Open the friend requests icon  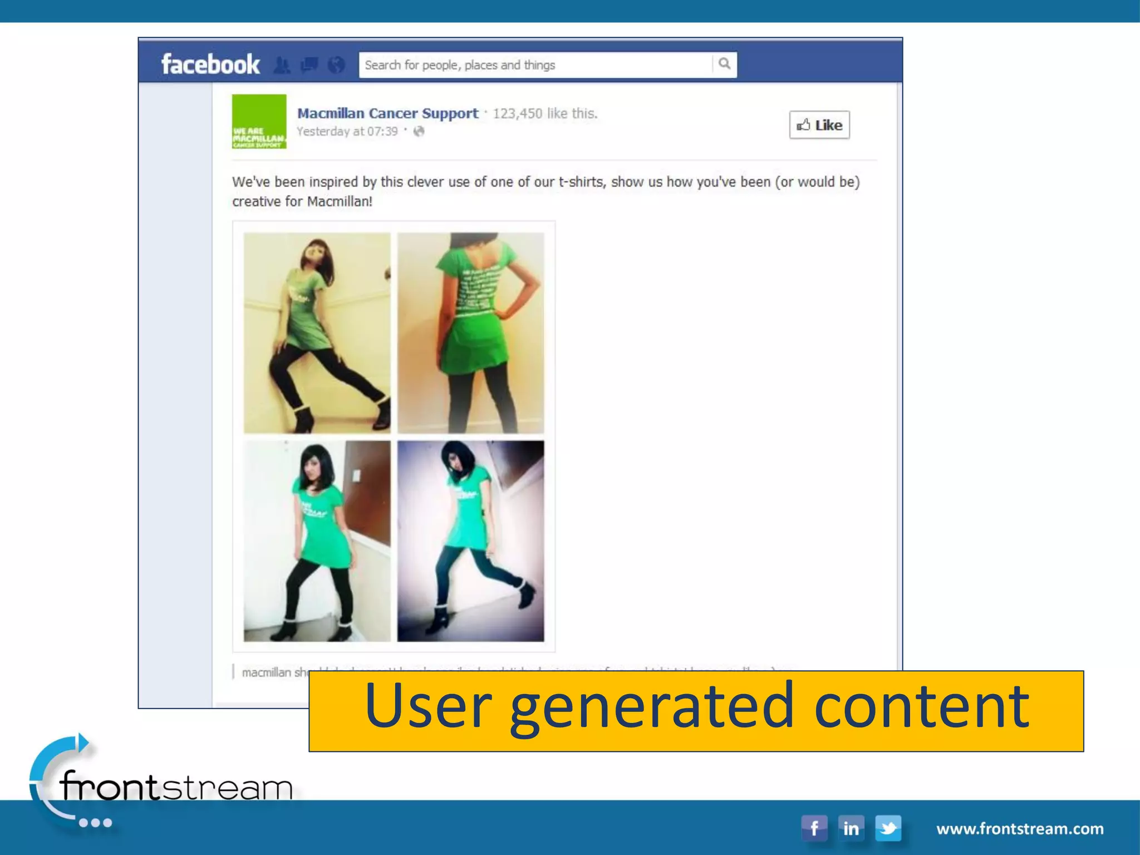coord(282,66)
